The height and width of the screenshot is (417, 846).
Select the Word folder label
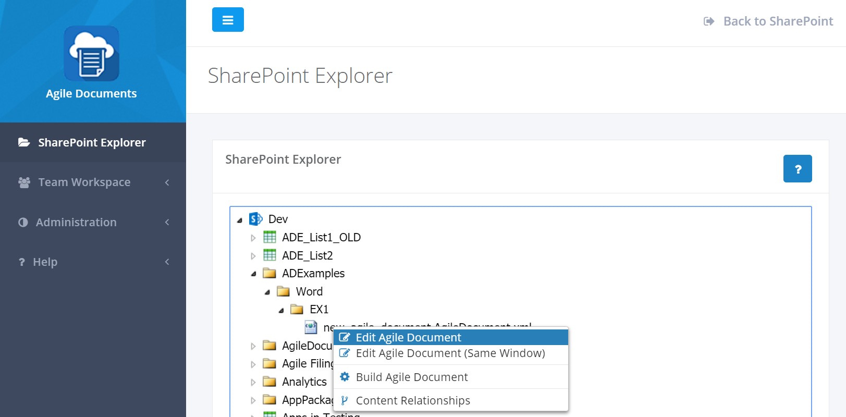click(x=309, y=291)
